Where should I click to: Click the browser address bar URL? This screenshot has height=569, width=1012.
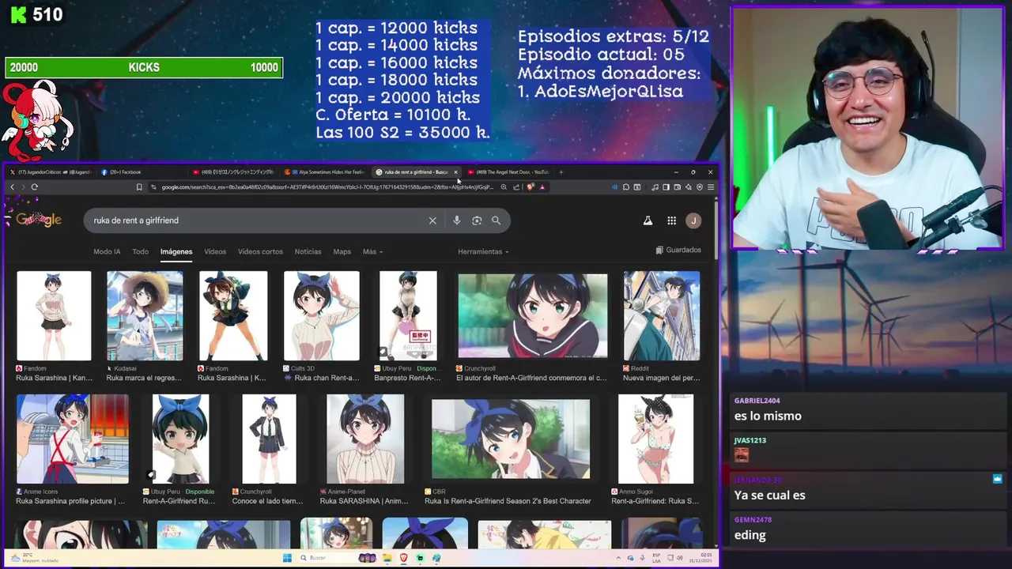tap(327, 187)
